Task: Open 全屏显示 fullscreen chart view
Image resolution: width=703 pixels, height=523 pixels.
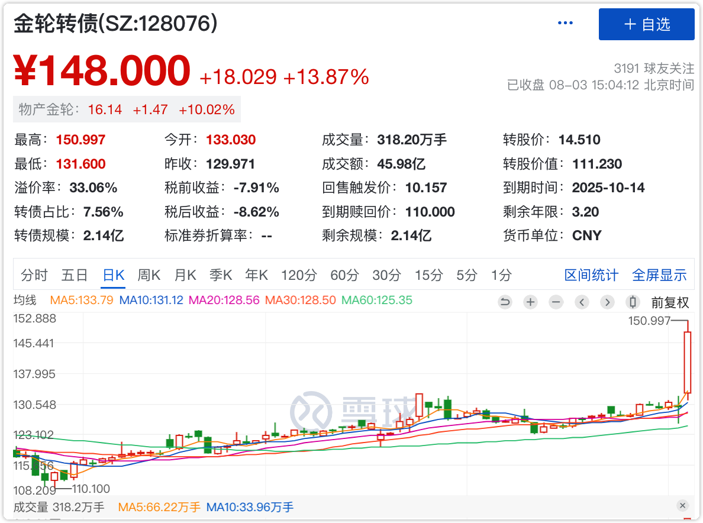Action: [x=659, y=275]
